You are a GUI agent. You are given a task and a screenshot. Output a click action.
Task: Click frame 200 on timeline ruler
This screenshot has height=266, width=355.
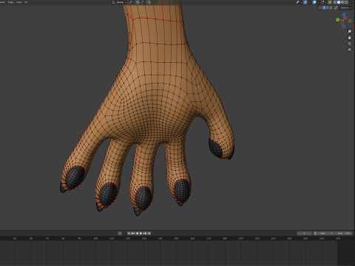coord(257,239)
